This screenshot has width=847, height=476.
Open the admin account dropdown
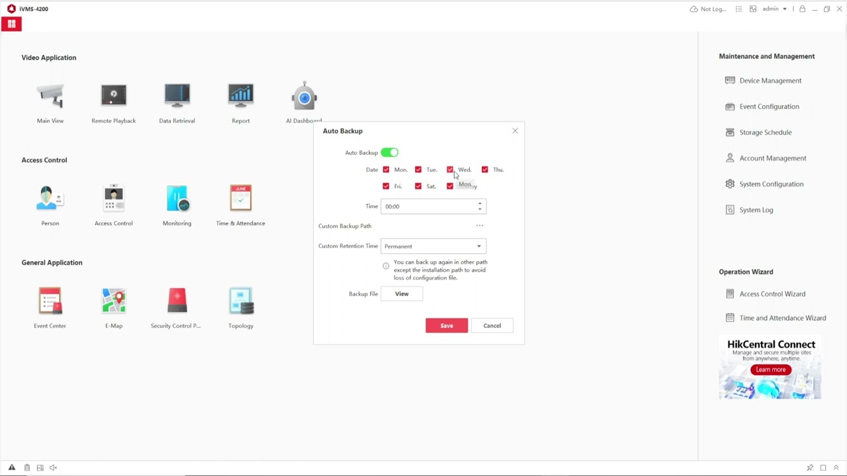click(x=774, y=9)
